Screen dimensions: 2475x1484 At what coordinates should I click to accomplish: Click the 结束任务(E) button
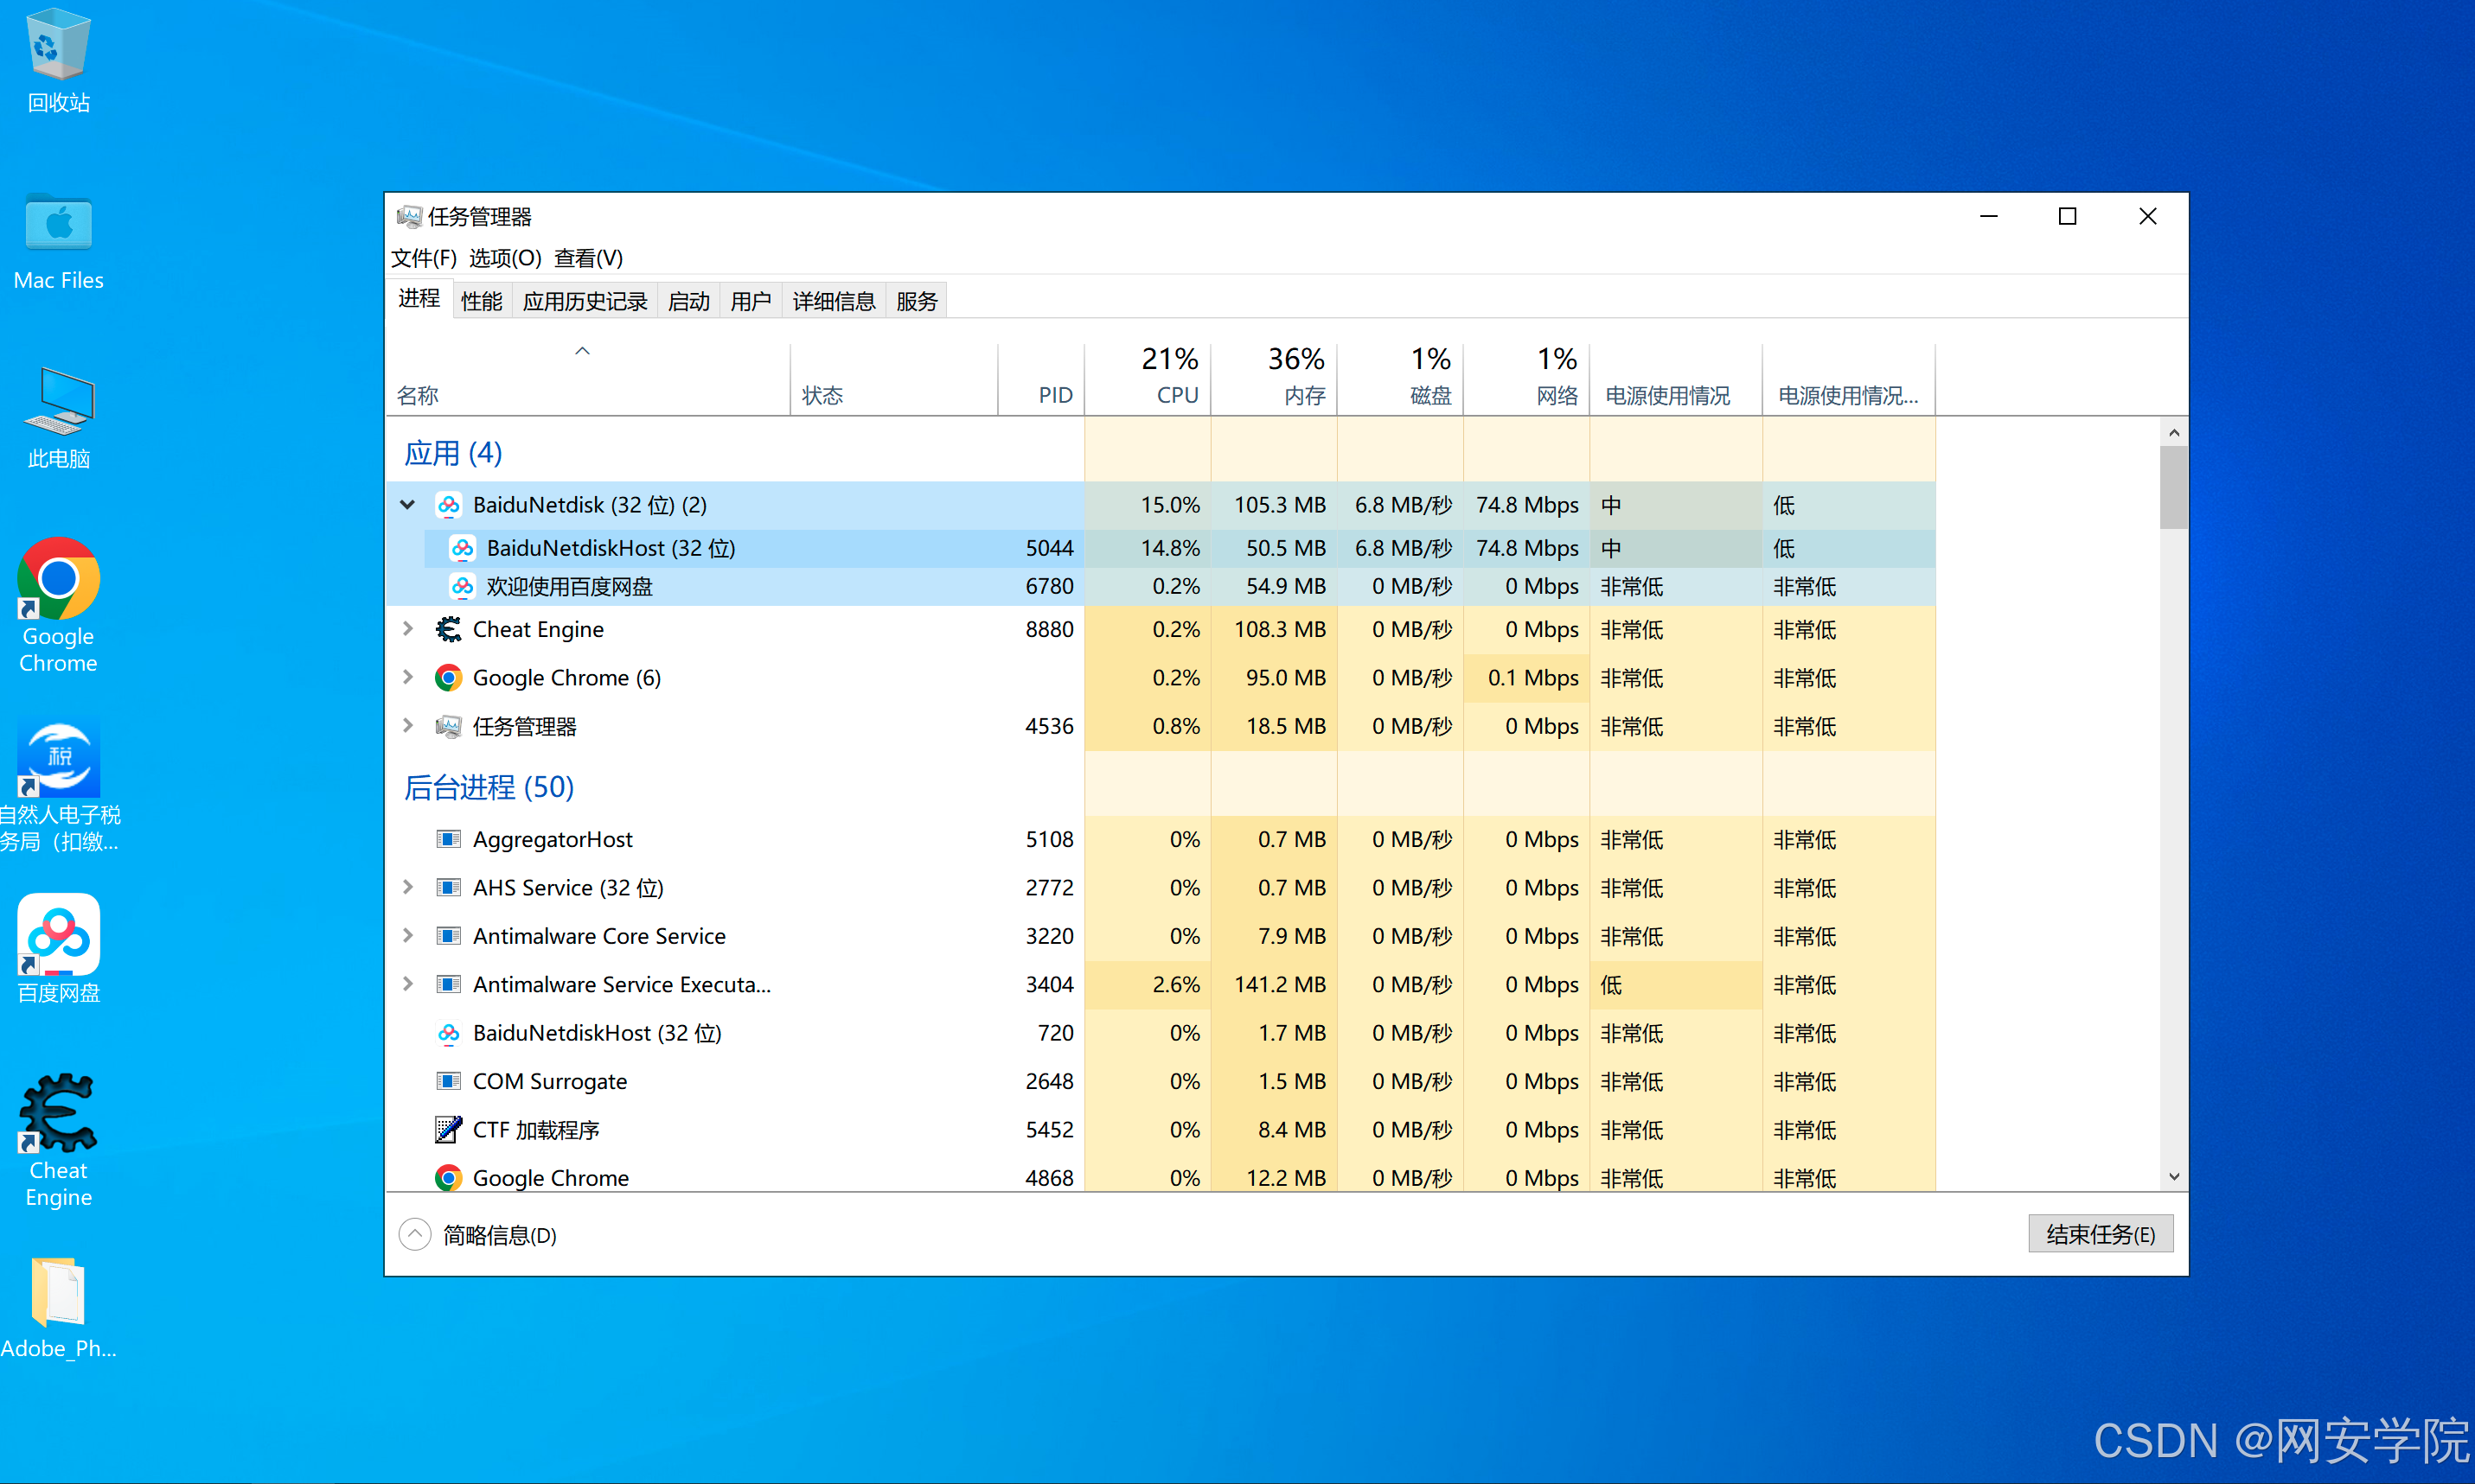(2100, 1234)
